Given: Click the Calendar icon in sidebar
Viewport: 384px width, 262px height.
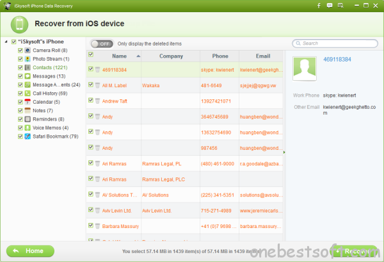Looking at the screenshot, I should (x=28, y=102).
